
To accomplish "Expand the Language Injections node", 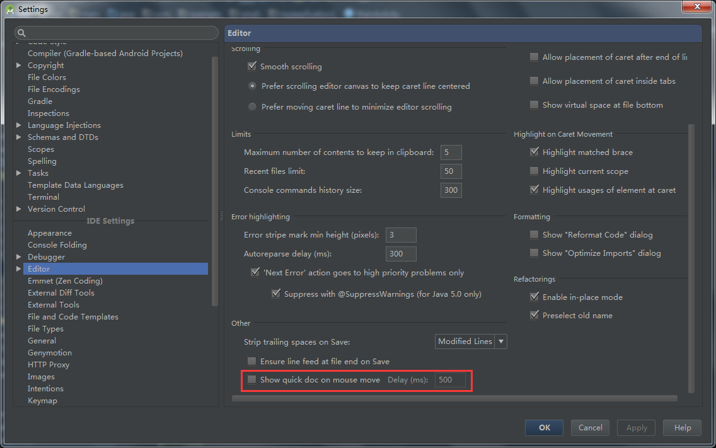I will tap(19, 125).
